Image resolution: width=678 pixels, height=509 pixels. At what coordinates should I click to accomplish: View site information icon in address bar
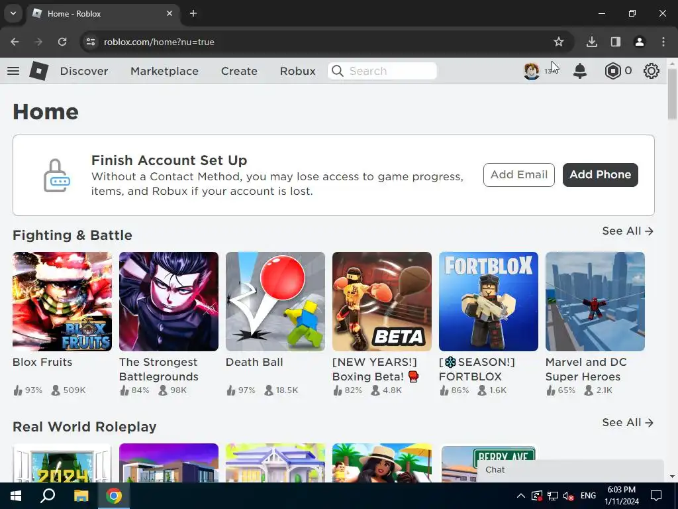tap(91, 42)
